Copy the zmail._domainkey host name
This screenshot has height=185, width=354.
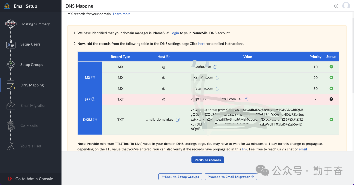point(177,120)
